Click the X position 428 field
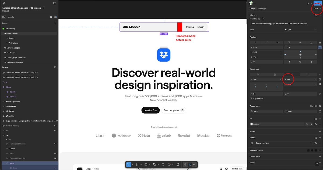The width and height of the screenshot is (323, 170). pos(266,47)
